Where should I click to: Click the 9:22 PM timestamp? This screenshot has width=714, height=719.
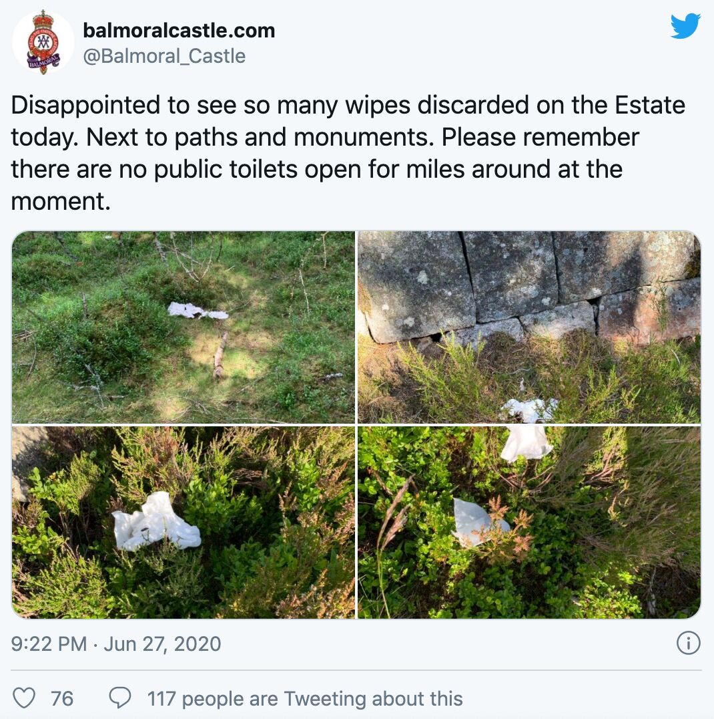coord(49,643)
